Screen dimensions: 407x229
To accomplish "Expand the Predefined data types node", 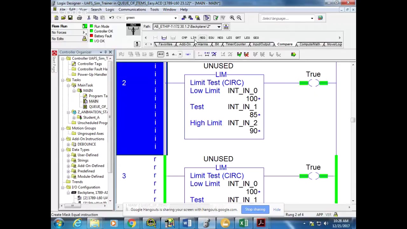I will 68,171.
